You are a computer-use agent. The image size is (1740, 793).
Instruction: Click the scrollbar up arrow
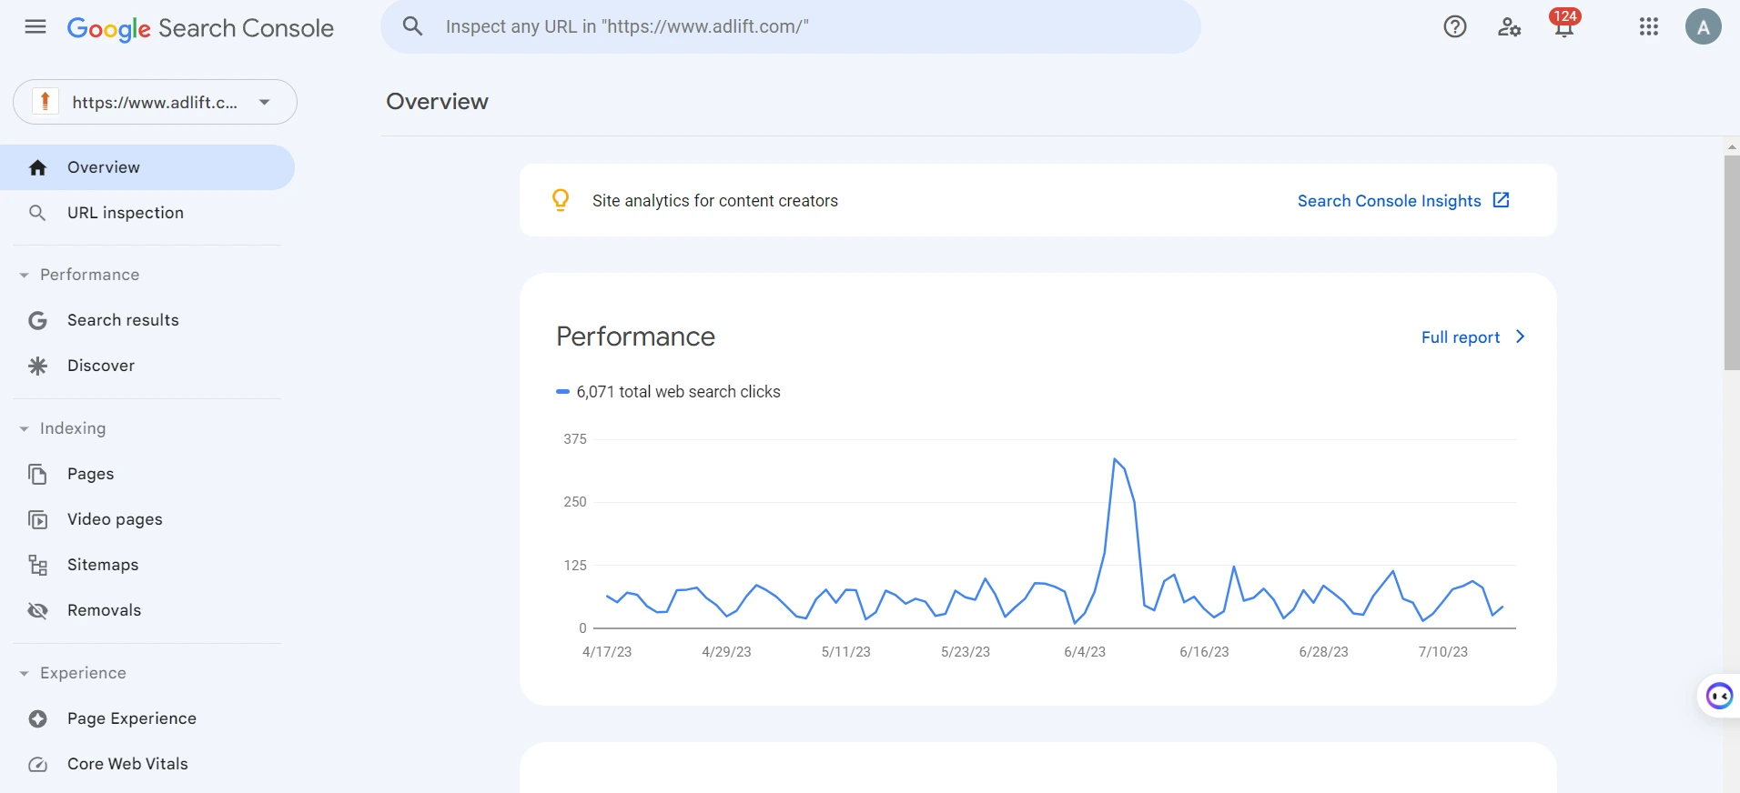tap(1732, 146)
